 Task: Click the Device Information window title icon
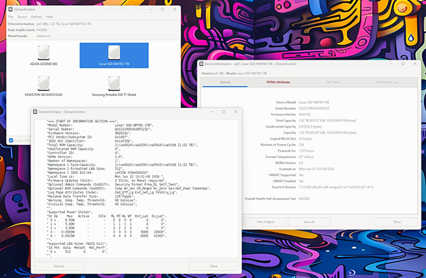click(202, 63)
